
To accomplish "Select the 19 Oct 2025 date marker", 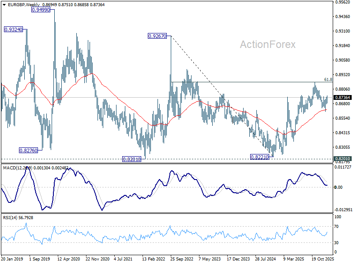I will coord(323,259).
